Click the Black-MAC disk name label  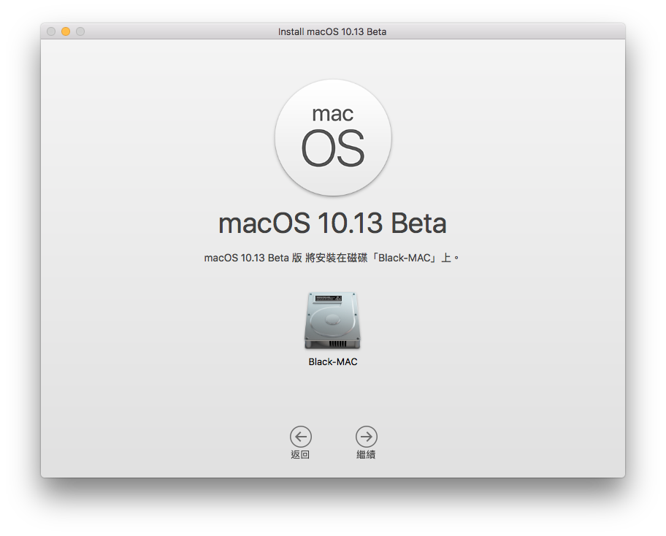(333, 362)
